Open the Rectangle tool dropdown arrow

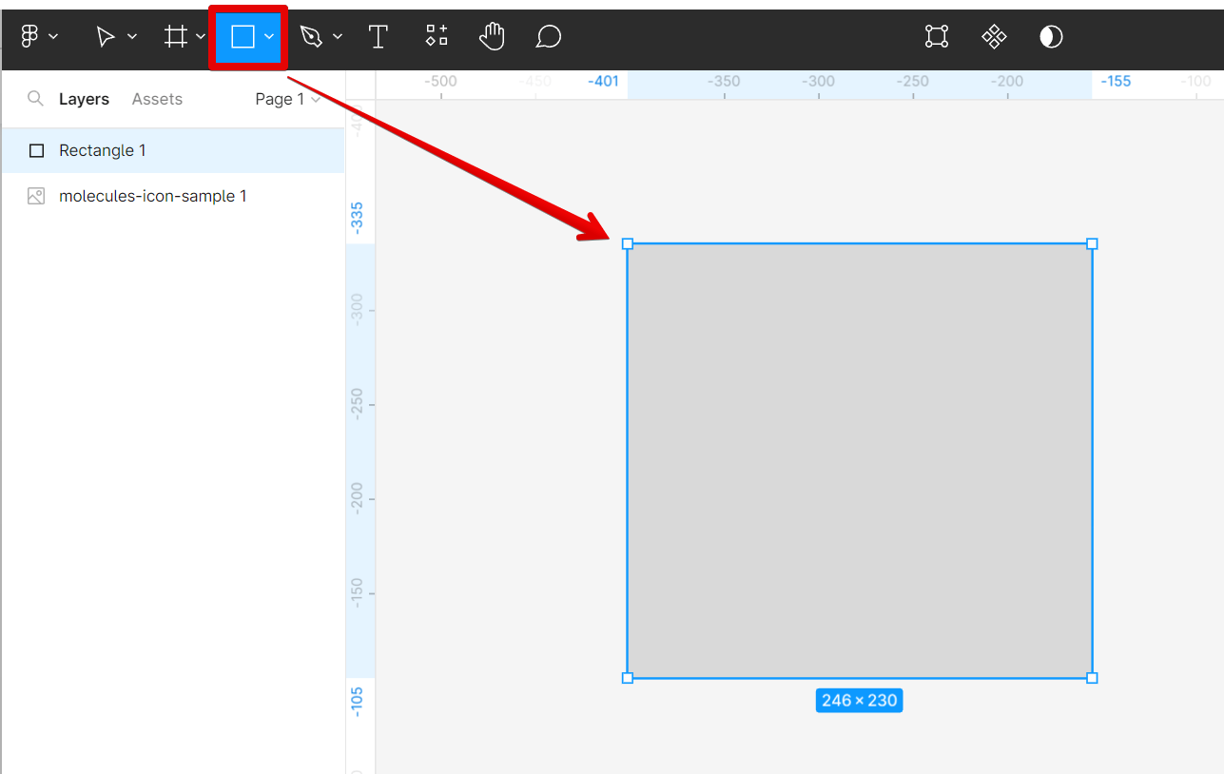point(267,36)
